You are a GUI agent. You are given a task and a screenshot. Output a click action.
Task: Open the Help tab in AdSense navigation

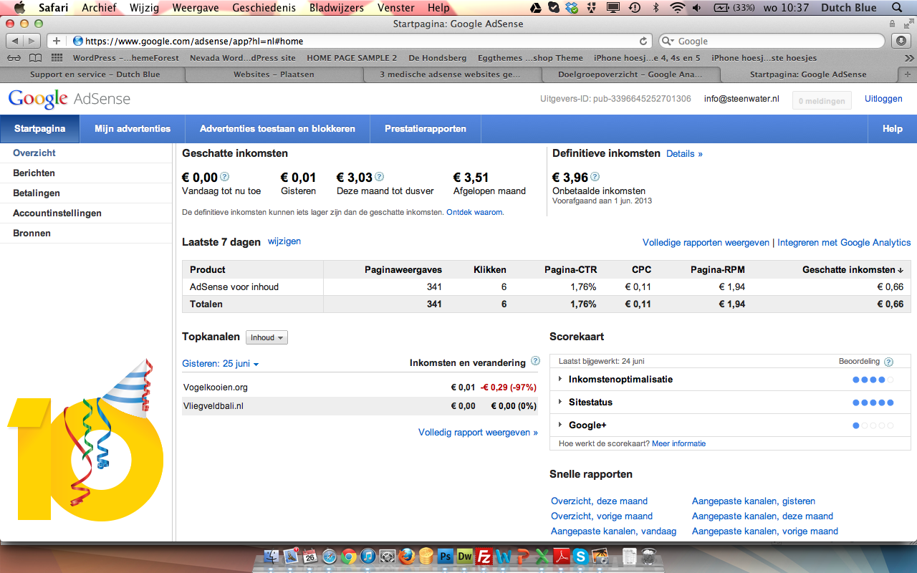892,129
